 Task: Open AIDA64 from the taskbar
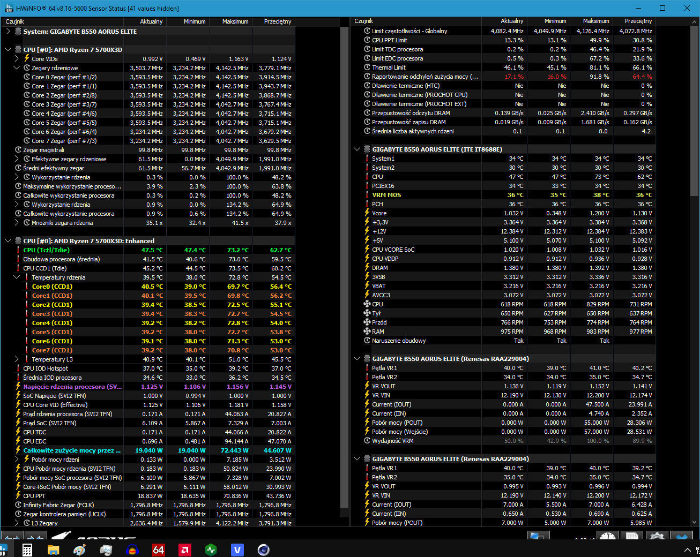[x=158, y=550]
